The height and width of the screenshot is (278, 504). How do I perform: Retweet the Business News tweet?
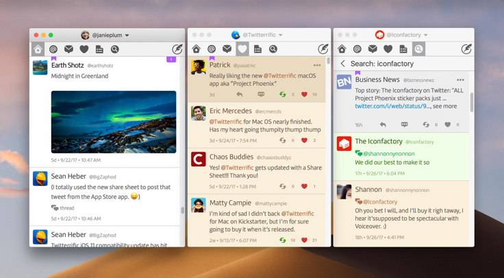(426, 125)
